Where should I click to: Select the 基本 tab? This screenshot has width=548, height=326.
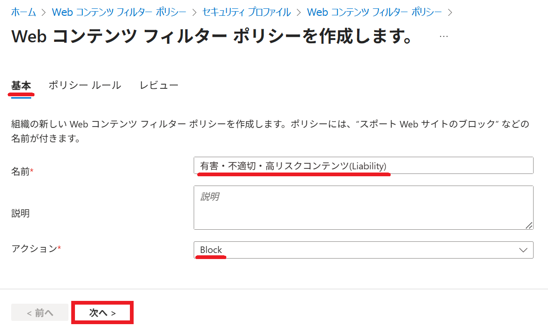pos(21,86)
